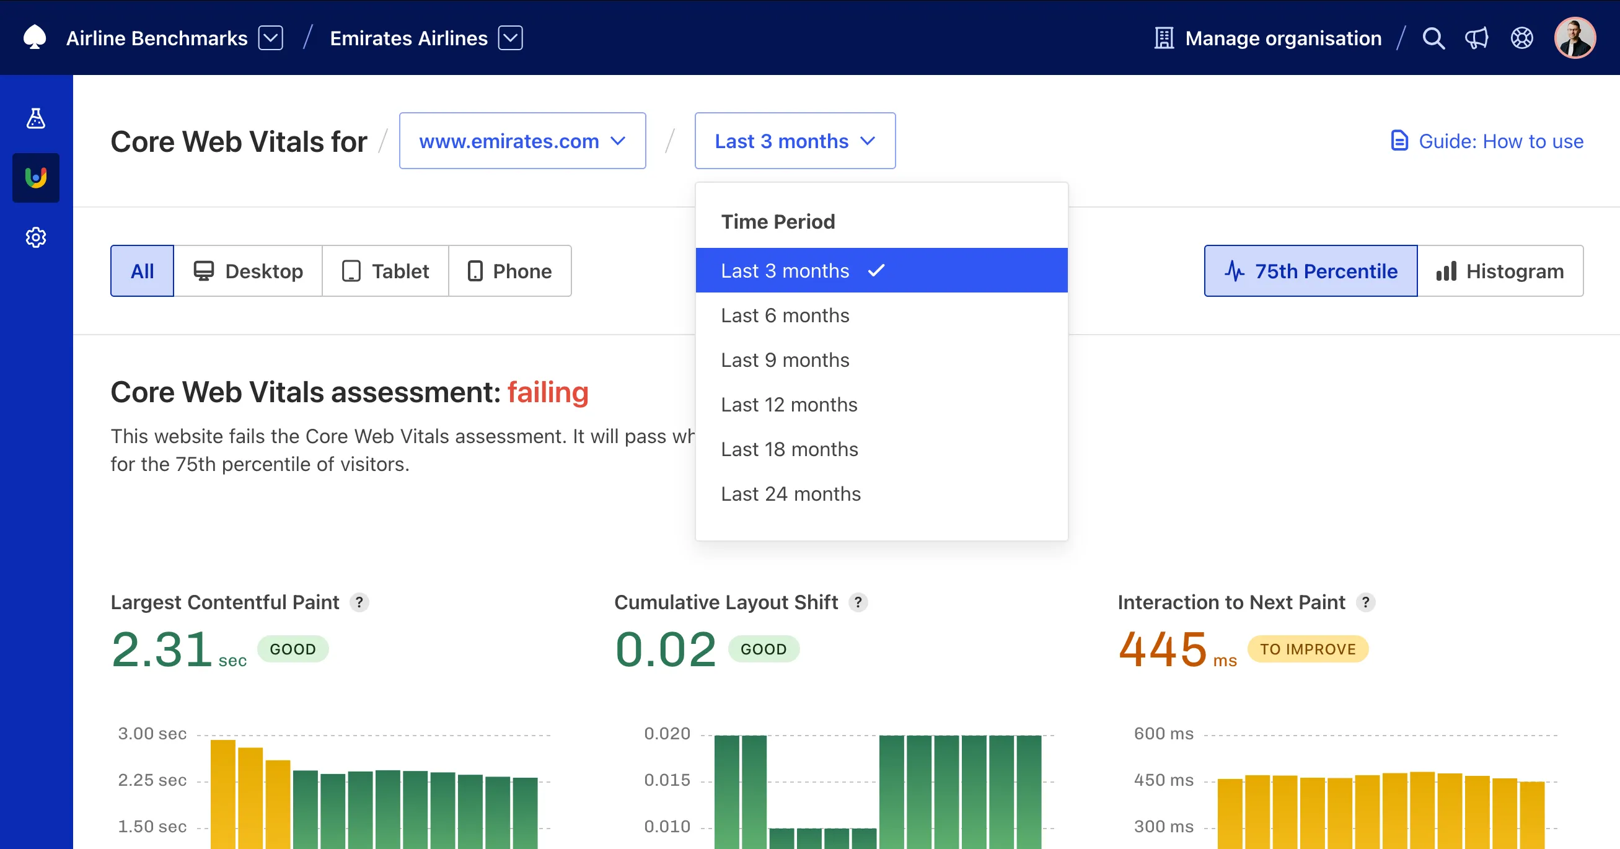
Task: Click the help globe icon in top bar
Action: pos(1522,38)
